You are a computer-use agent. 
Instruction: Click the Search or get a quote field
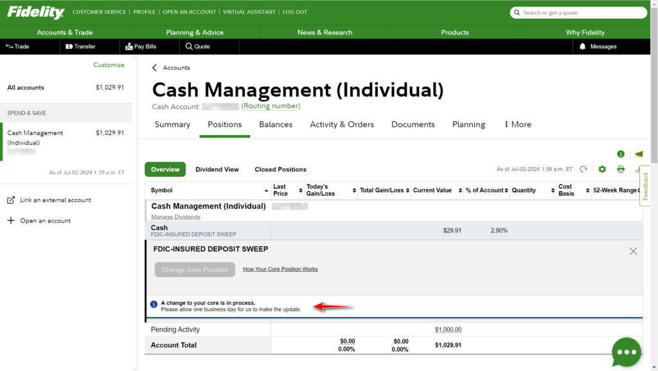[x=578, y=13]
